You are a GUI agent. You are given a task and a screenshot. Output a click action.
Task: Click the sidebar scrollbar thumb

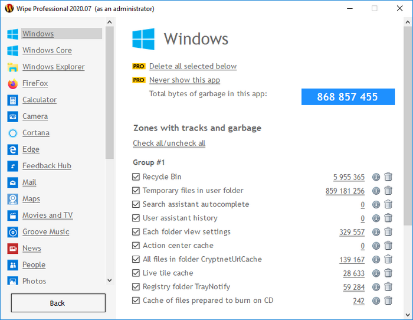point(110,93)
